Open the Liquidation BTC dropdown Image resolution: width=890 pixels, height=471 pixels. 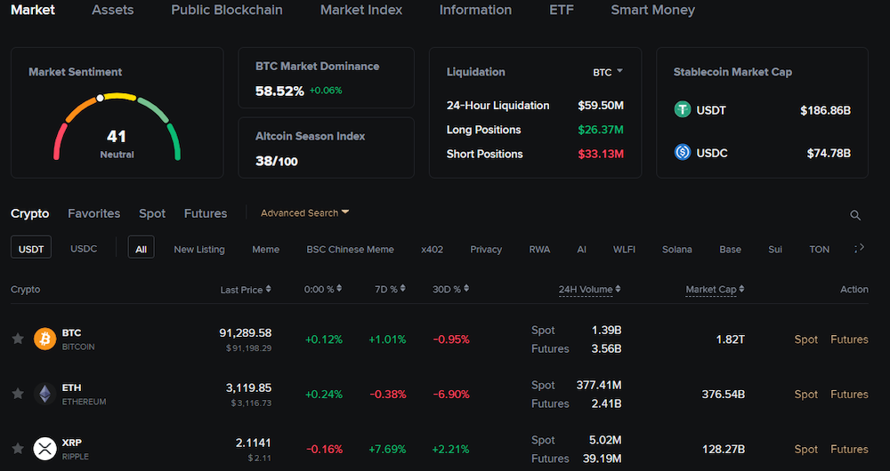tap(608, 72)
